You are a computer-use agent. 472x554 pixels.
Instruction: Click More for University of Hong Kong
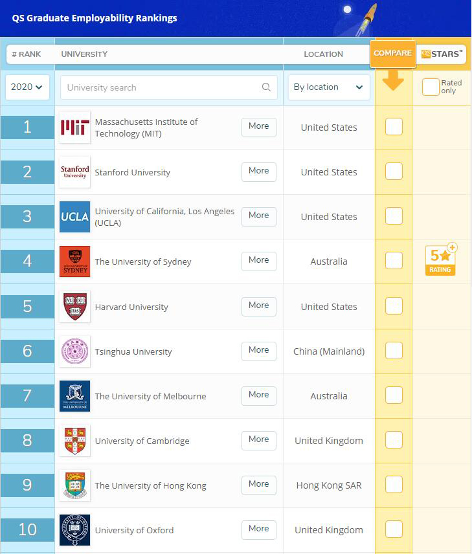pos(258,485)
